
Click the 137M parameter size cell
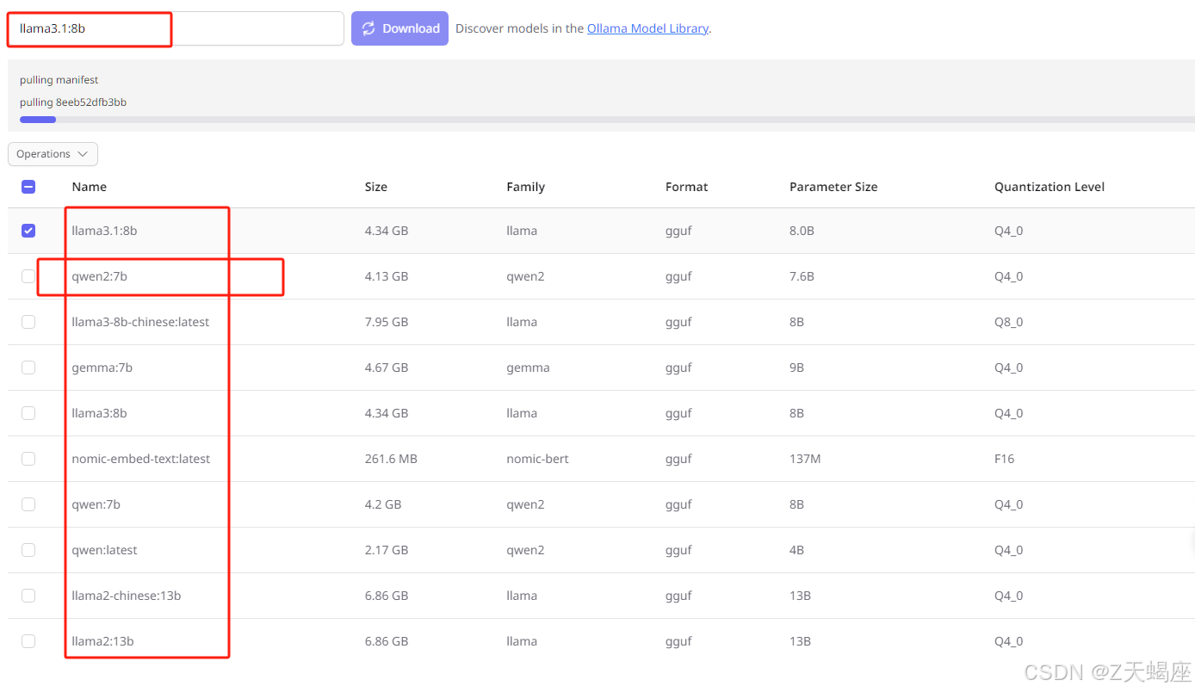[805, 459]
